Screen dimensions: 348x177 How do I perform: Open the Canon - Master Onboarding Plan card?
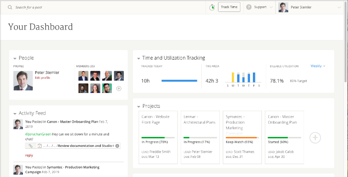click(284, 137)
